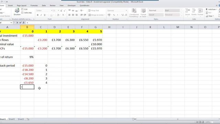
Task: Open the number format dropdown
Action: pos(126,11)
